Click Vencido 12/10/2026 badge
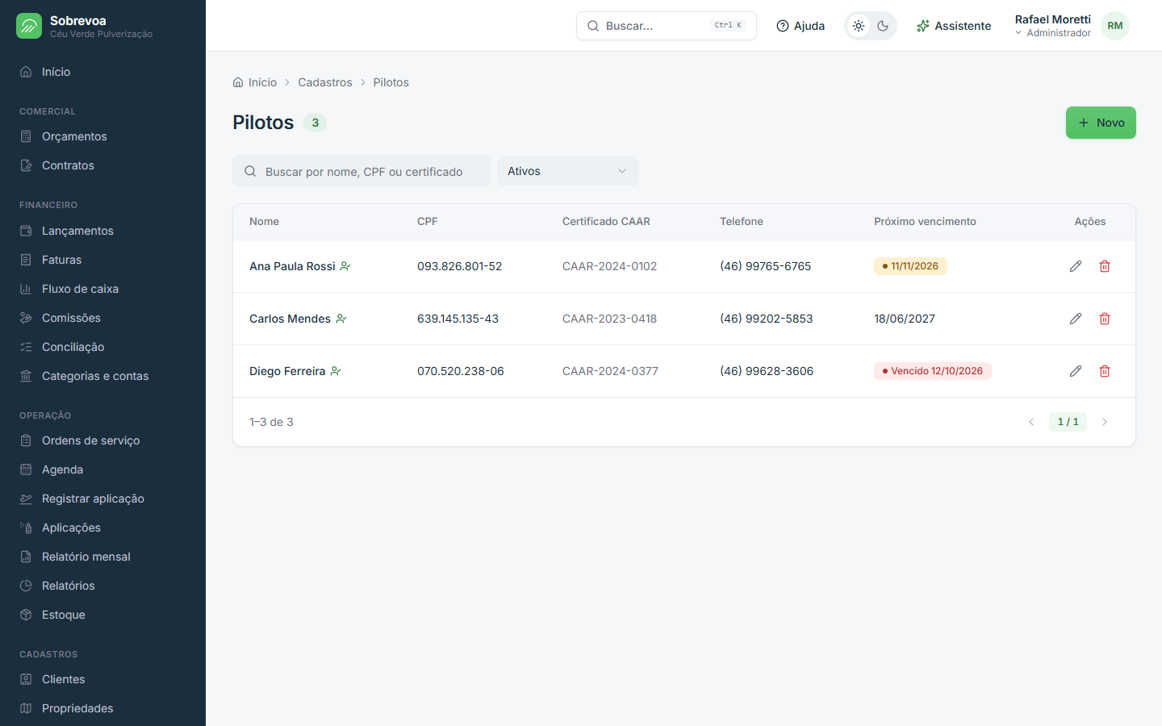 pos(933,371)
